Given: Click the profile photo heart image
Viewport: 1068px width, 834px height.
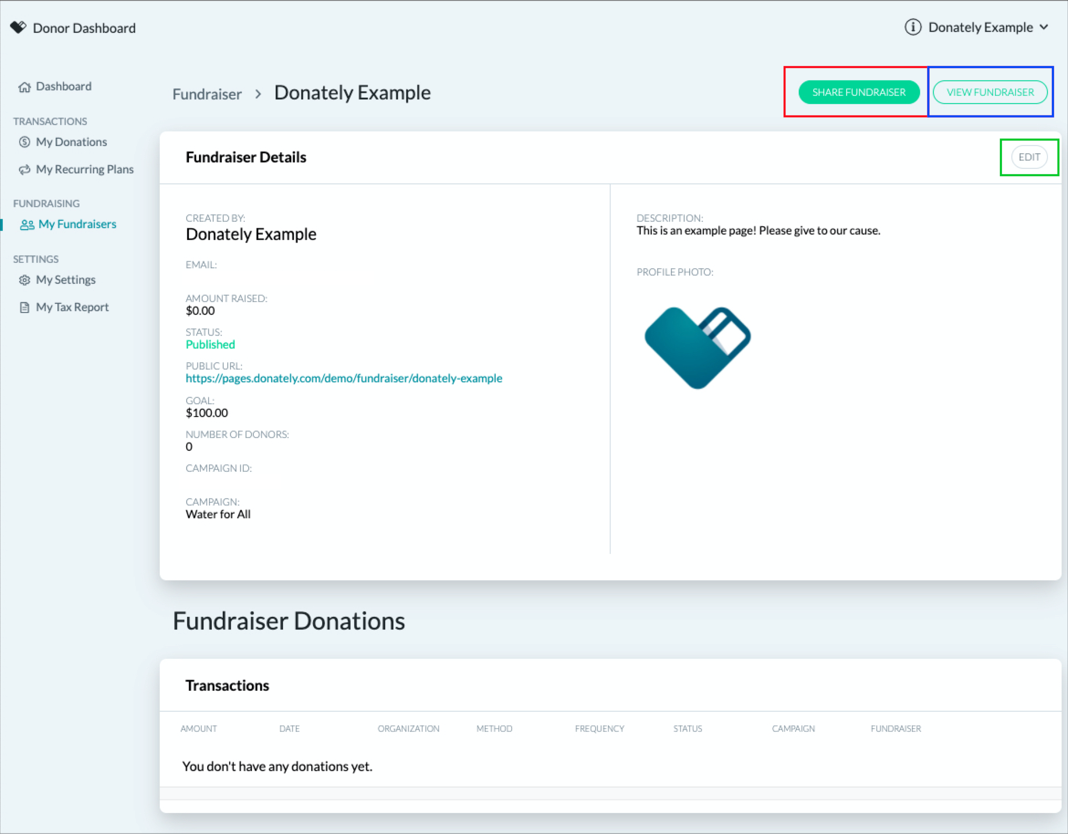Looking at the screenshot, I should click(x=697, y=348).
